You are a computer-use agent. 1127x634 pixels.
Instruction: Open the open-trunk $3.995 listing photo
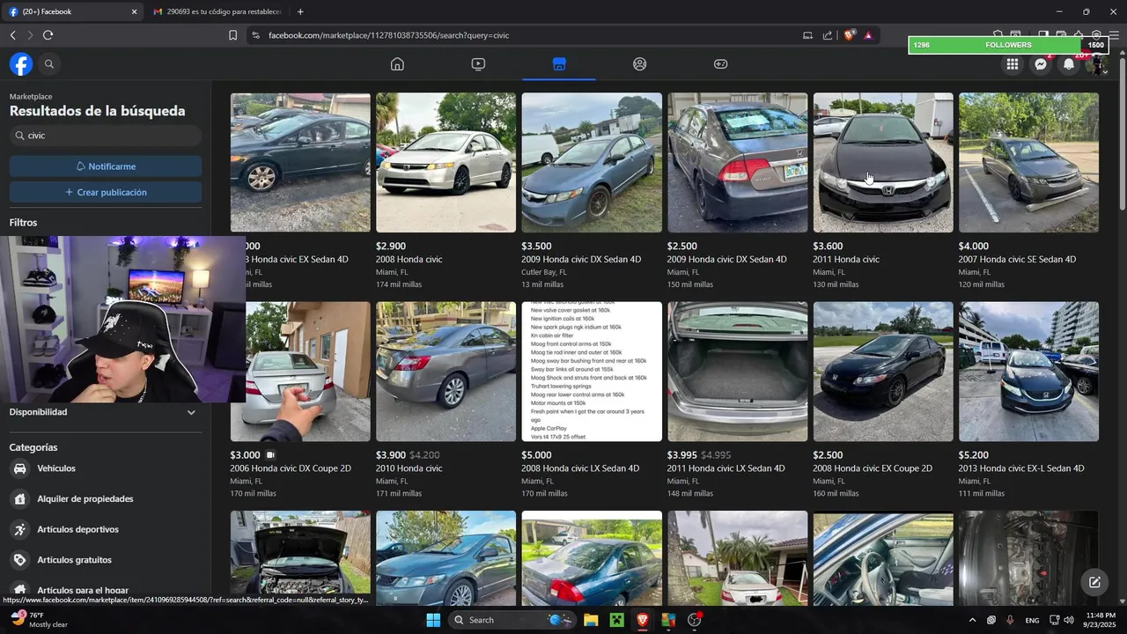click(737, 372)
